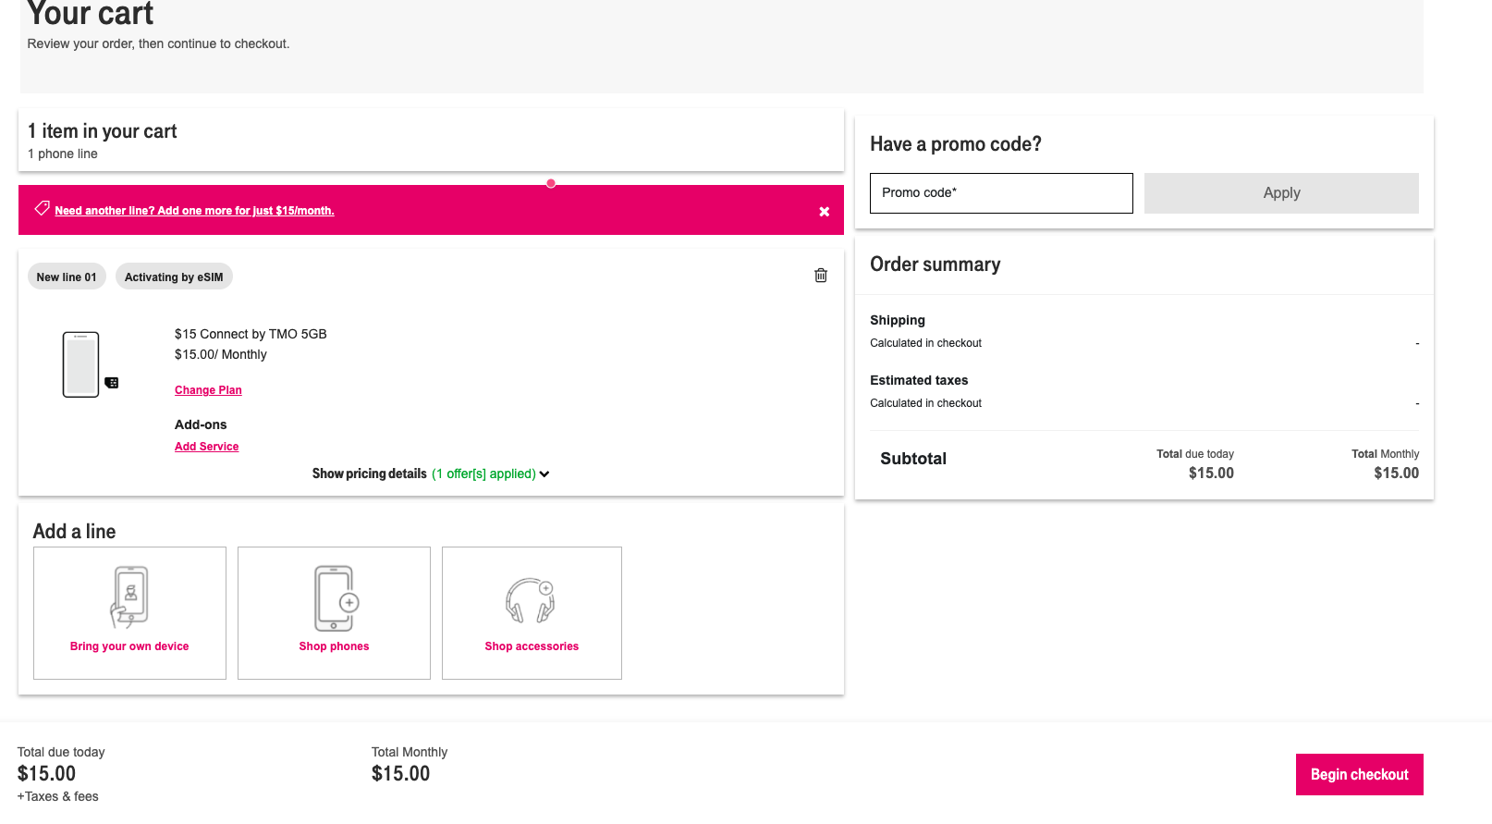Begin checkout
The height and width of the screenshot is (824, 1492).
click(1359, 775)
